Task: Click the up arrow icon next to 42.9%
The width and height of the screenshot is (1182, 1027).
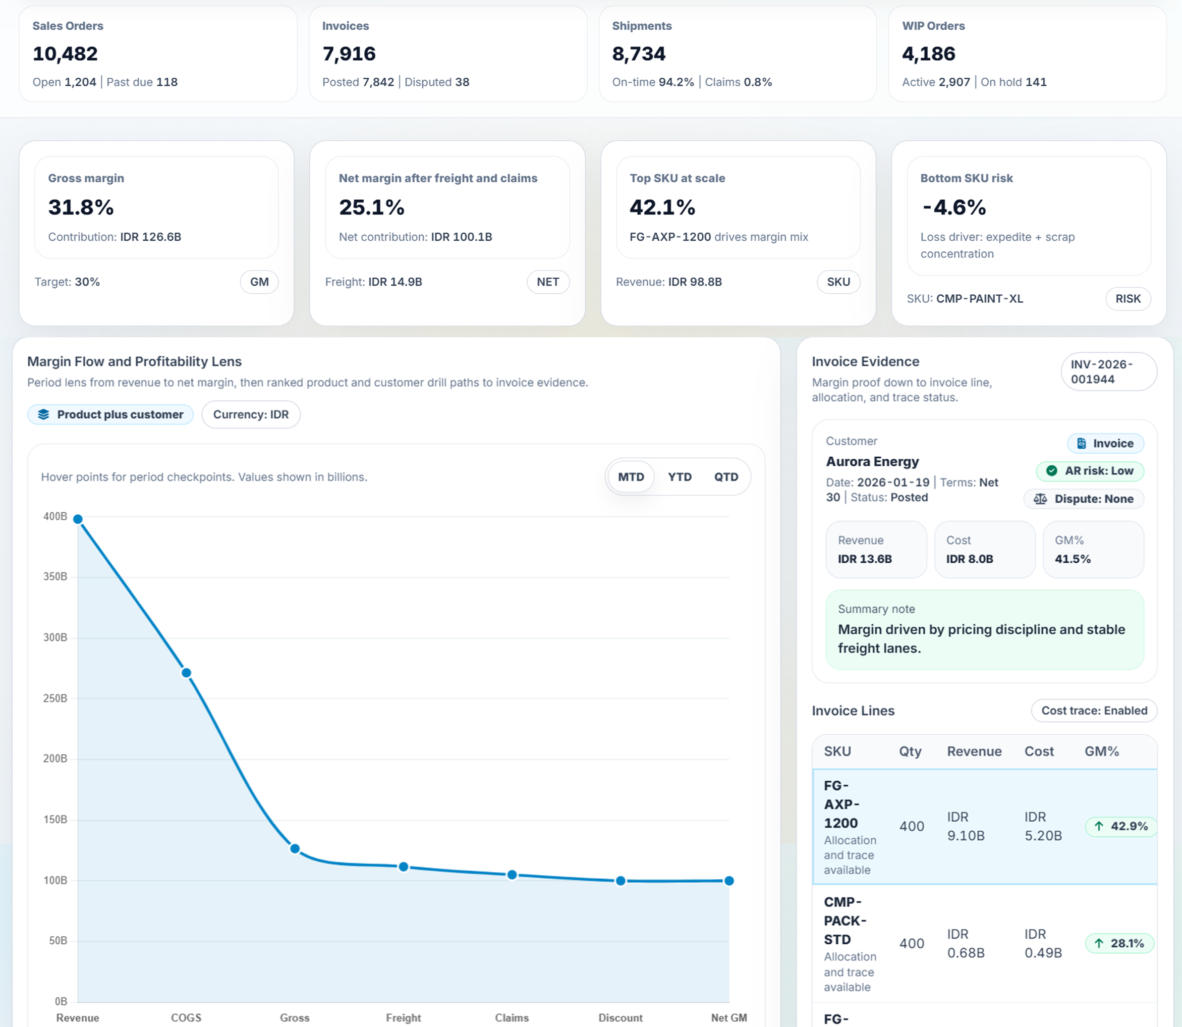Action: [x=1098, y=826]
